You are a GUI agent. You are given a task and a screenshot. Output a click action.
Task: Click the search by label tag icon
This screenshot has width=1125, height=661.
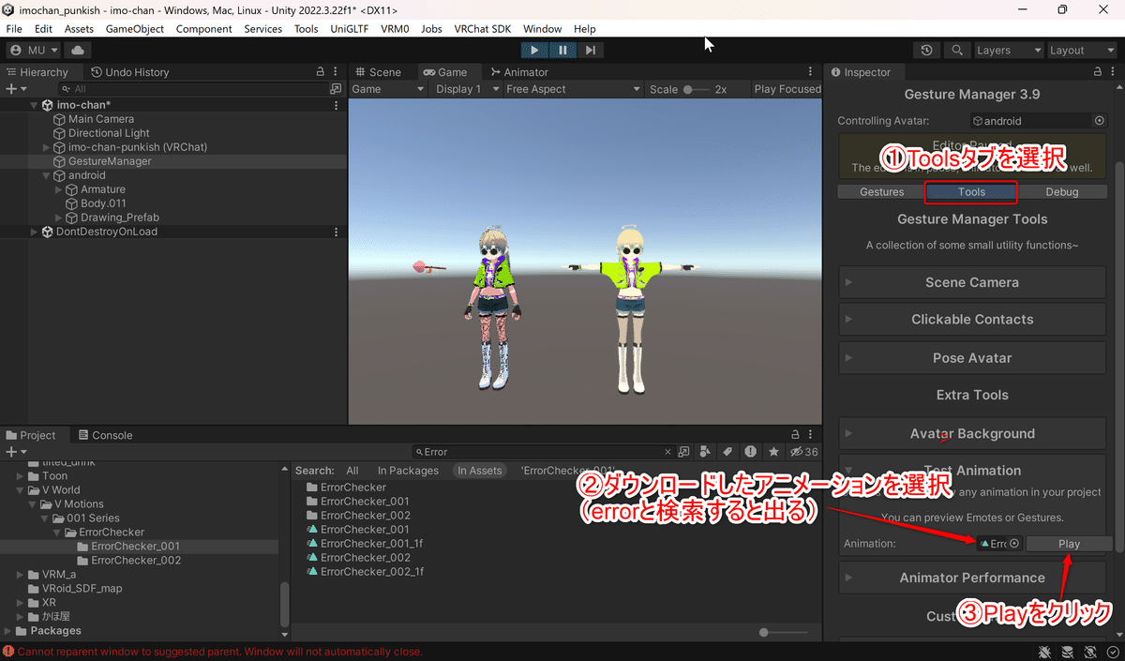pos(728,451)
